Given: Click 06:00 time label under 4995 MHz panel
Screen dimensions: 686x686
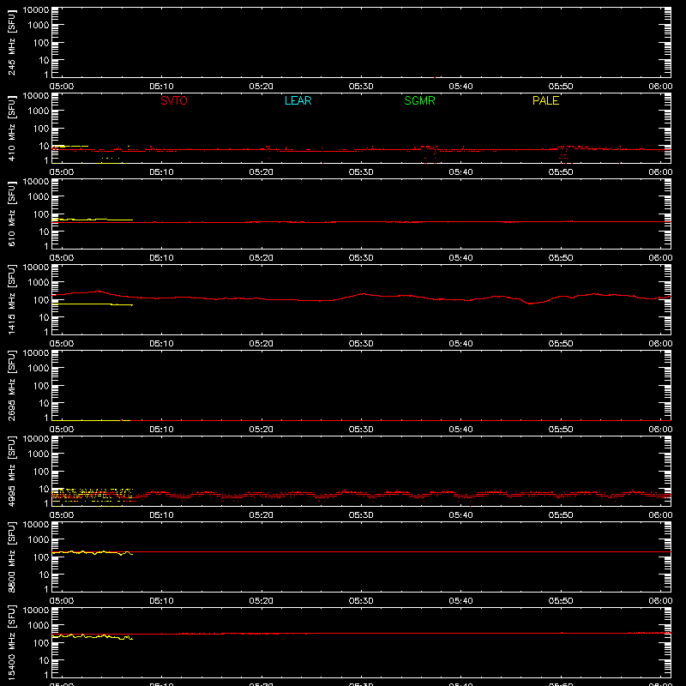Looking at the screenshot, I should [660, 515].
